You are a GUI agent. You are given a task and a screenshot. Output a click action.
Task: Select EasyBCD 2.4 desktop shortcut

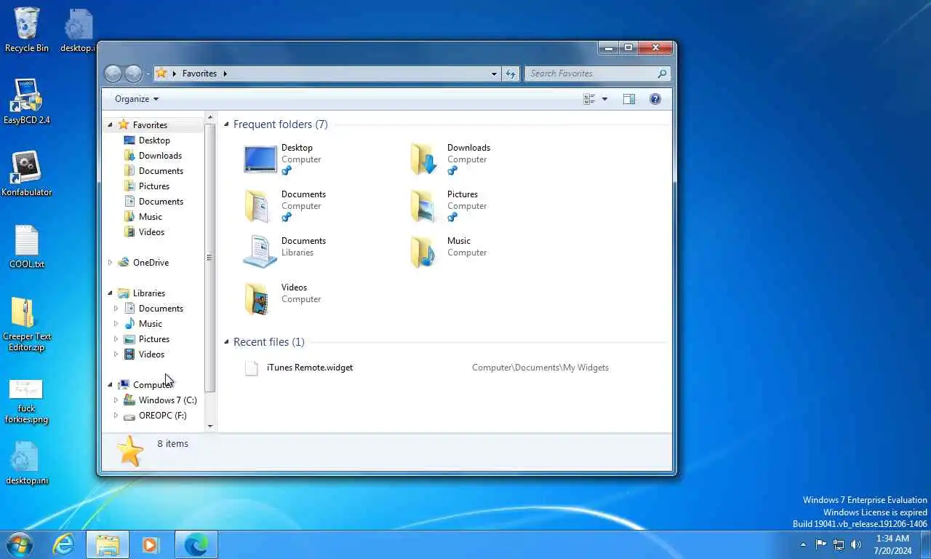pos(27,102)
